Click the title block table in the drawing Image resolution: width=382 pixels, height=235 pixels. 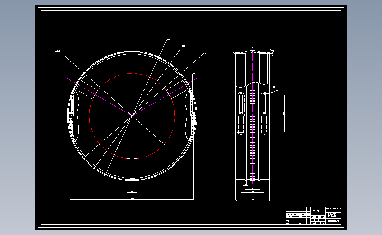click(x=313, y=216)
